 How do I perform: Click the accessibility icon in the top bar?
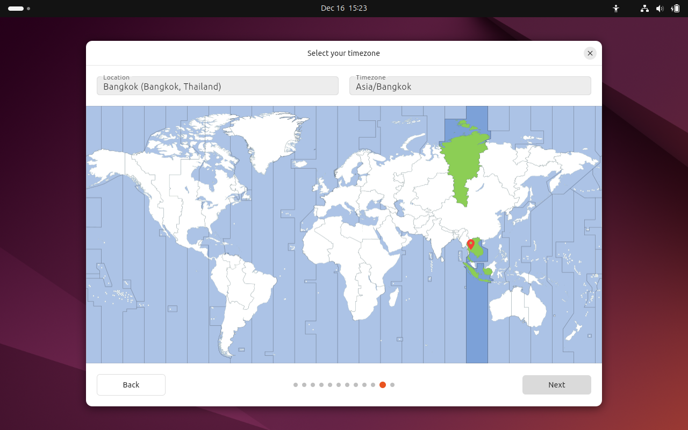[616, 9]
